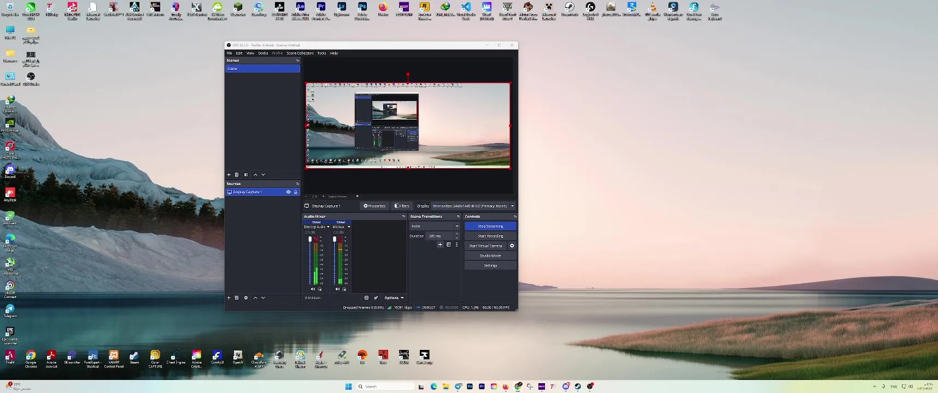The height and width of the screenshot is (393, 938).
Task: Increase transition Duration with up stepper
Action: coord(457,234)
